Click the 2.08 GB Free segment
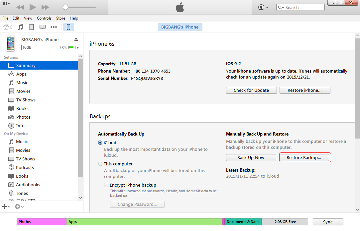The width and height of the screenshot is (360, 231). [x=285, y=222]
